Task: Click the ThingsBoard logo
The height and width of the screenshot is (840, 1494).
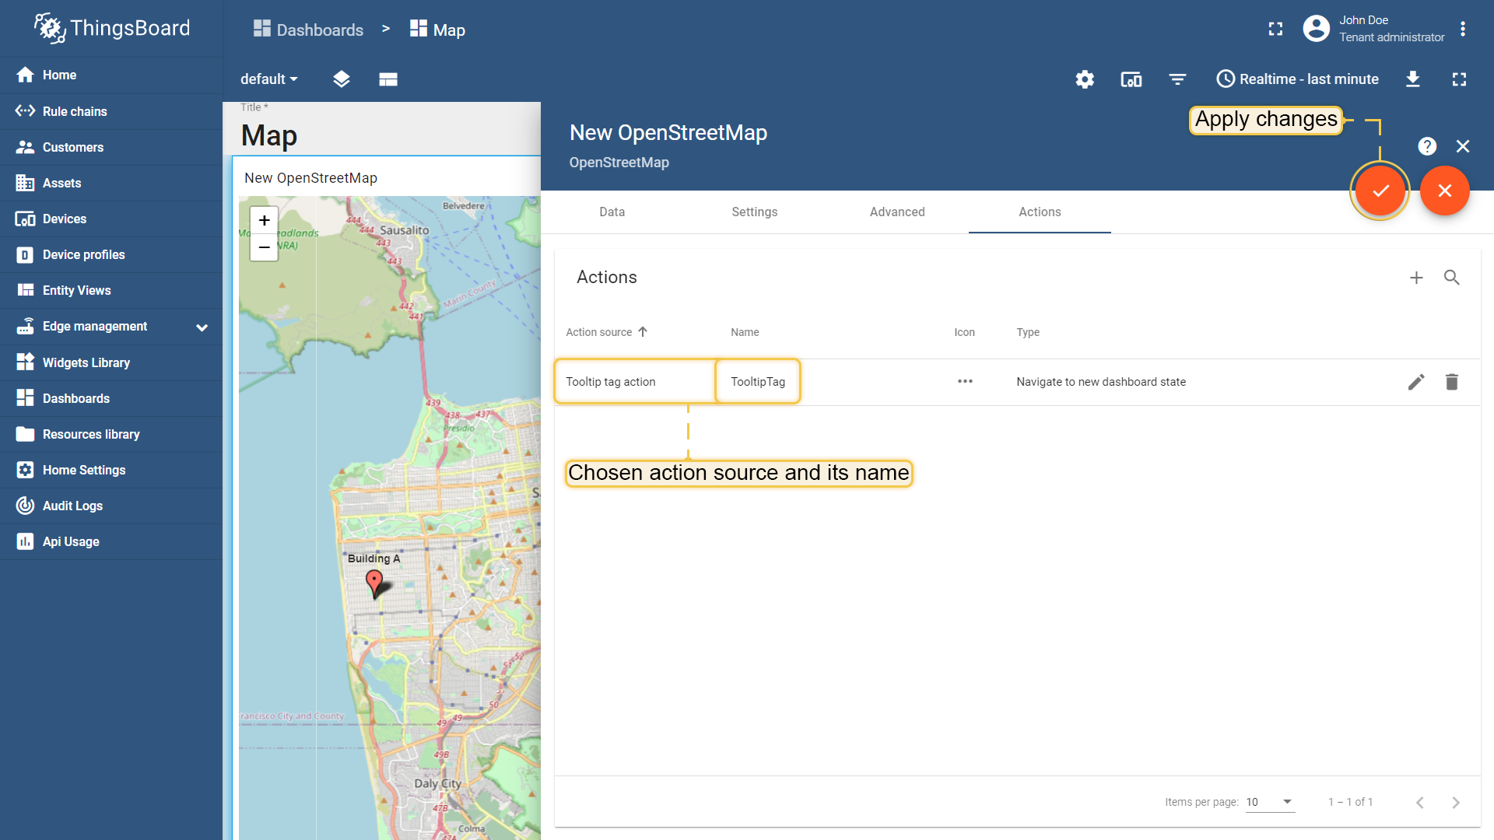Action: pos(112,28)
